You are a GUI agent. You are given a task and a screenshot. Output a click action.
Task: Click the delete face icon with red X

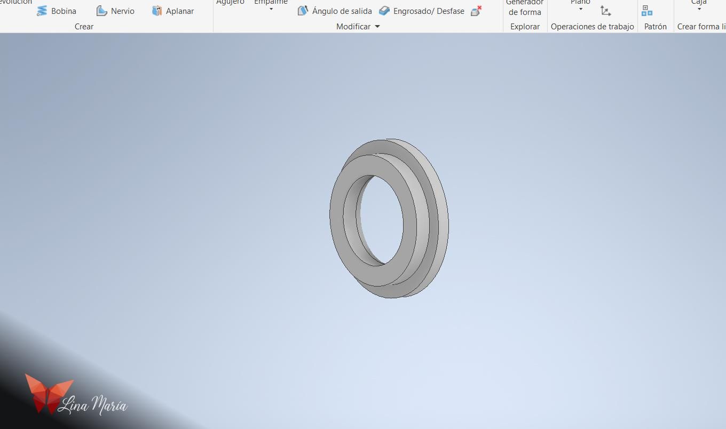click(x=476, y=11)
